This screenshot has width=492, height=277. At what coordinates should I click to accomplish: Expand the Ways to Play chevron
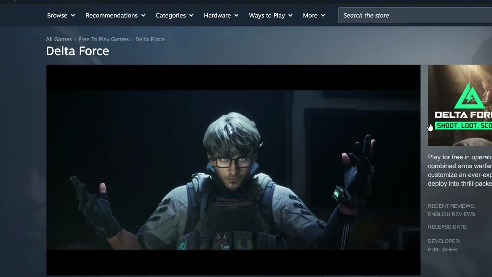[290, 15]
